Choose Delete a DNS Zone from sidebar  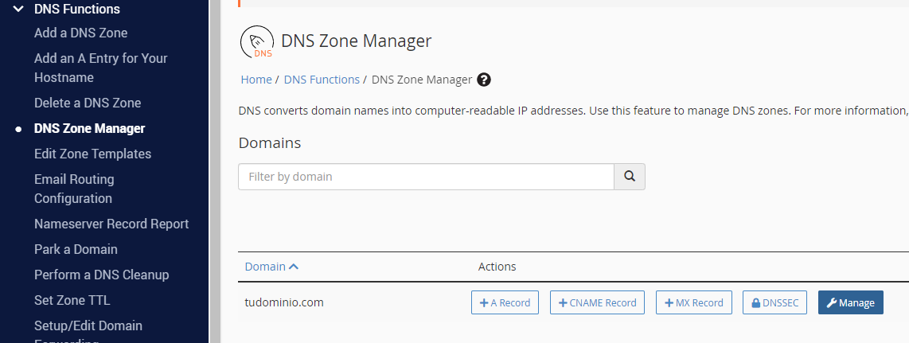[88, 103]
